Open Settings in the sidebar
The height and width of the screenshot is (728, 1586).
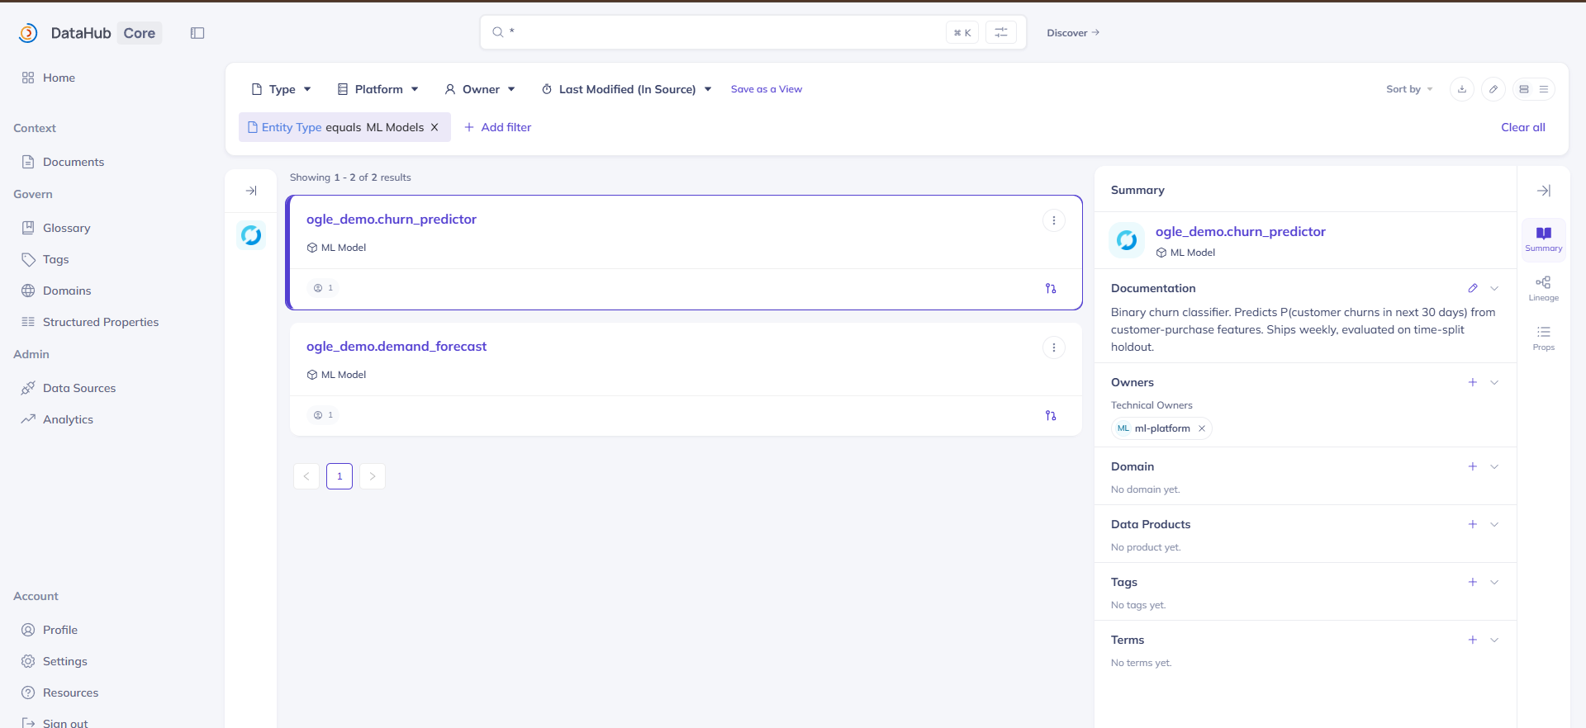(x=64, y=661)
